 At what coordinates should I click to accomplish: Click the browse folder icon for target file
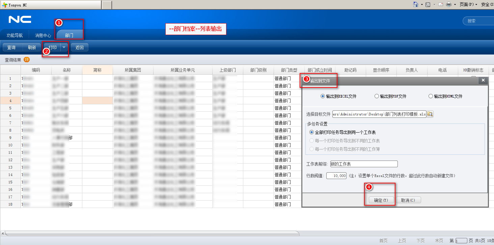pos(430,114)
